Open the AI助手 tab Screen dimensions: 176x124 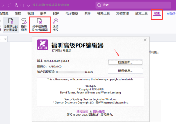coord(171,13)
